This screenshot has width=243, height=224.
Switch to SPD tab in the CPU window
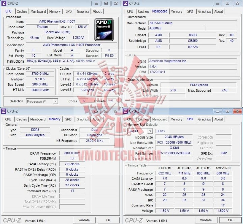[69, 11]
